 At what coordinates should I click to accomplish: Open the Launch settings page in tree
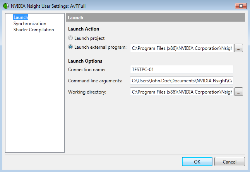coord(21,17)
